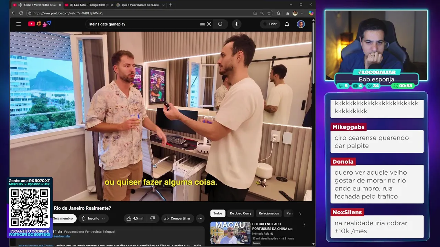Open the YouTube account avatar menu

(301, 24)
